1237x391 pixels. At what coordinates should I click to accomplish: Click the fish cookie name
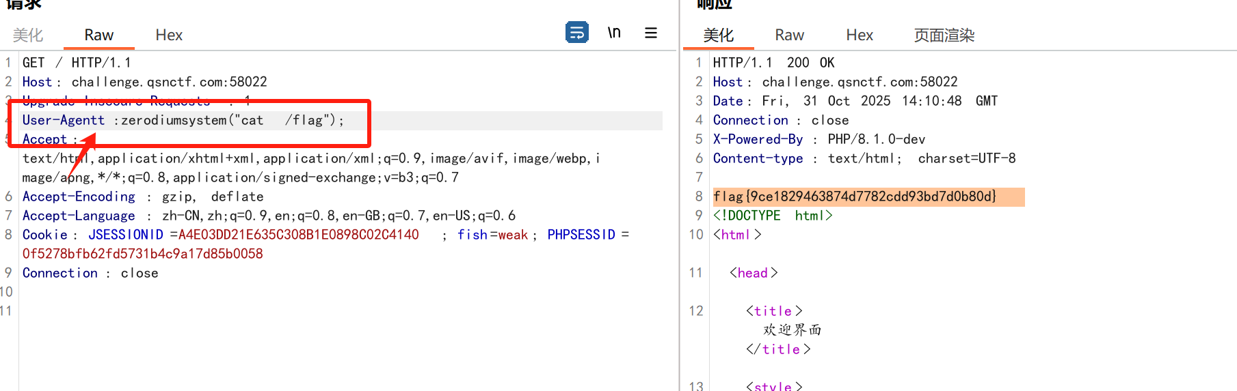click(473, 235)
